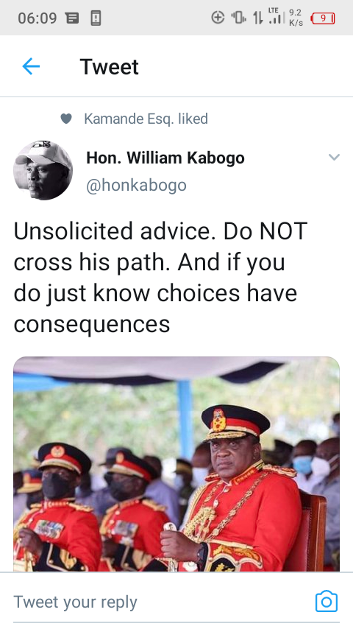The width and height of the screenshot is (353, 629).
Task: Focus the Tweet your reply field
Action: 160,602
